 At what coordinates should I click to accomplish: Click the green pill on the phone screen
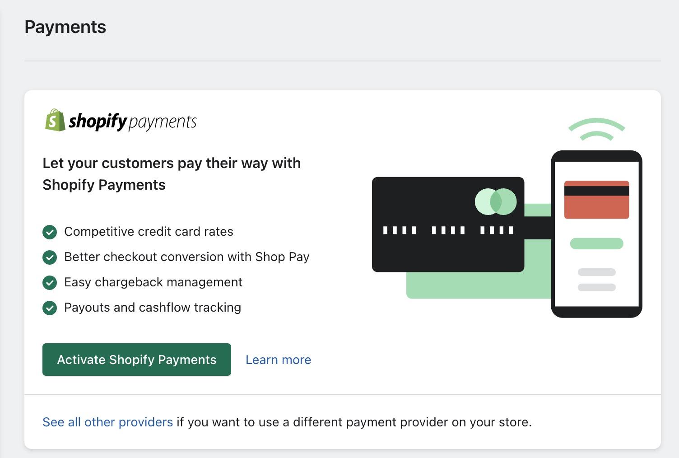tap(596, 243)
